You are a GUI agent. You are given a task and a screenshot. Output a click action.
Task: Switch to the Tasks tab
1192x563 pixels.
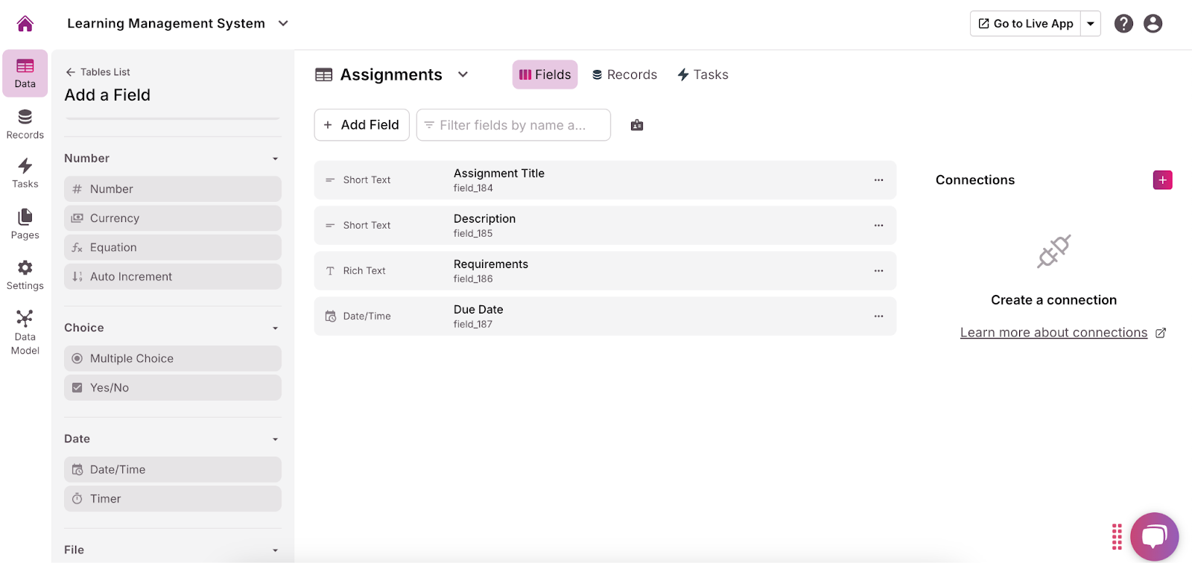[703, 74]
